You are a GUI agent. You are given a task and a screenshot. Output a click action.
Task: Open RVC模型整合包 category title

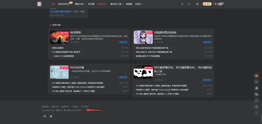pos(183,69)
